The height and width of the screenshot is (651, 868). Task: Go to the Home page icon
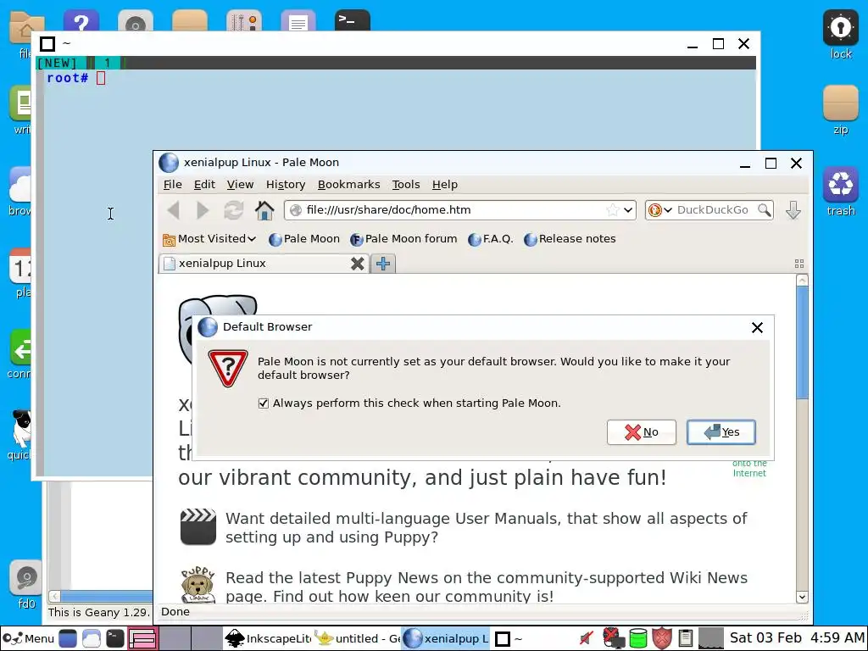point(264,210)
